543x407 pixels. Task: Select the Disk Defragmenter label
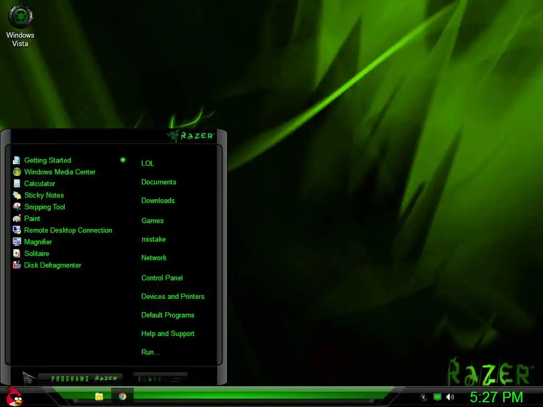point(52,266)
